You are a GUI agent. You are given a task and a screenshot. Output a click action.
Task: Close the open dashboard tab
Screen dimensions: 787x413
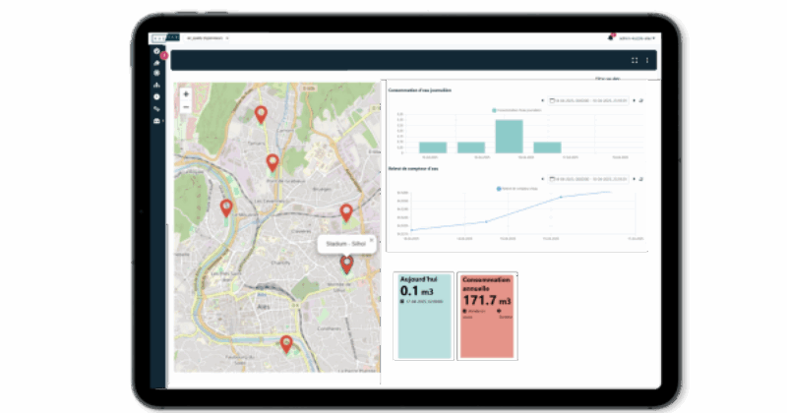(x=227, y=37)
